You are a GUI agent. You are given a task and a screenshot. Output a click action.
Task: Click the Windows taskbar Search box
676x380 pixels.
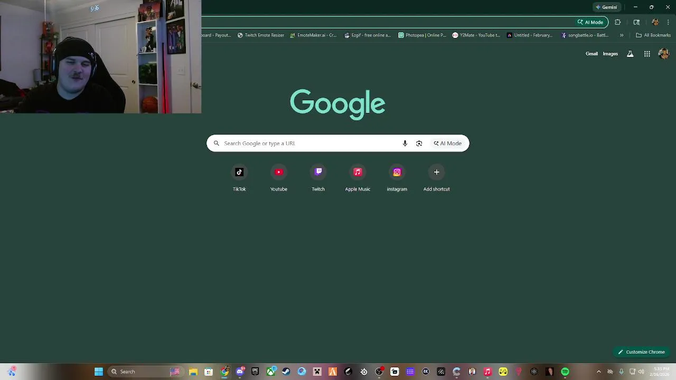(145, 372)
